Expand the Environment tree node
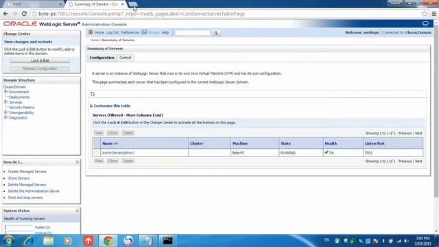The width and height of the screenshot is (439, 247). tap(5, 91)
